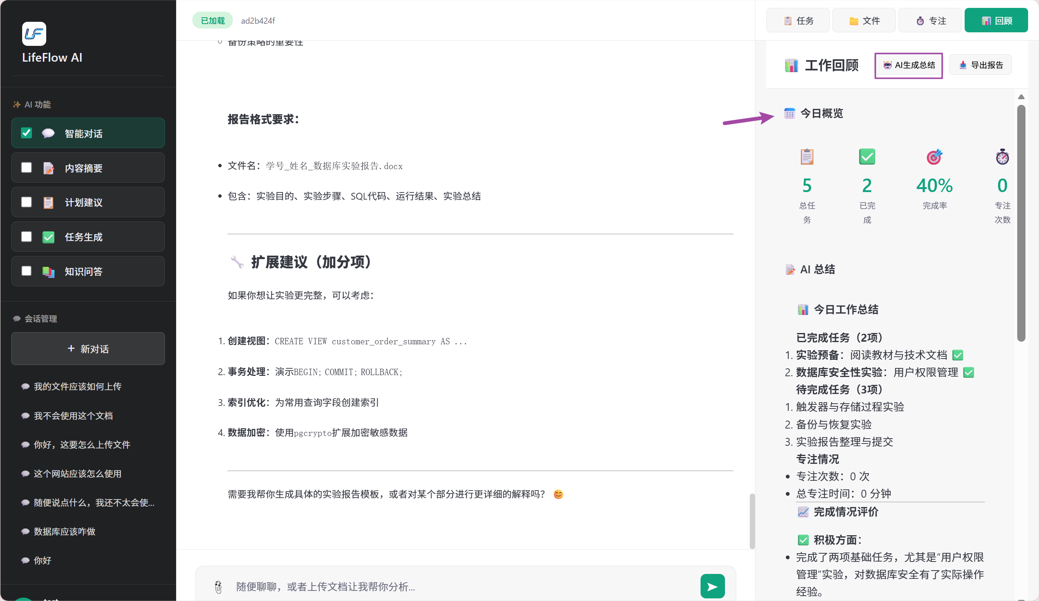
Task: Open the 任务 tab
Action: (798, 21)
